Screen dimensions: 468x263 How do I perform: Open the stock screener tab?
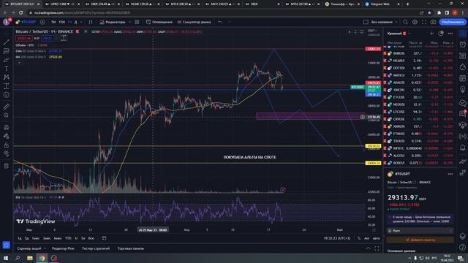29,248
